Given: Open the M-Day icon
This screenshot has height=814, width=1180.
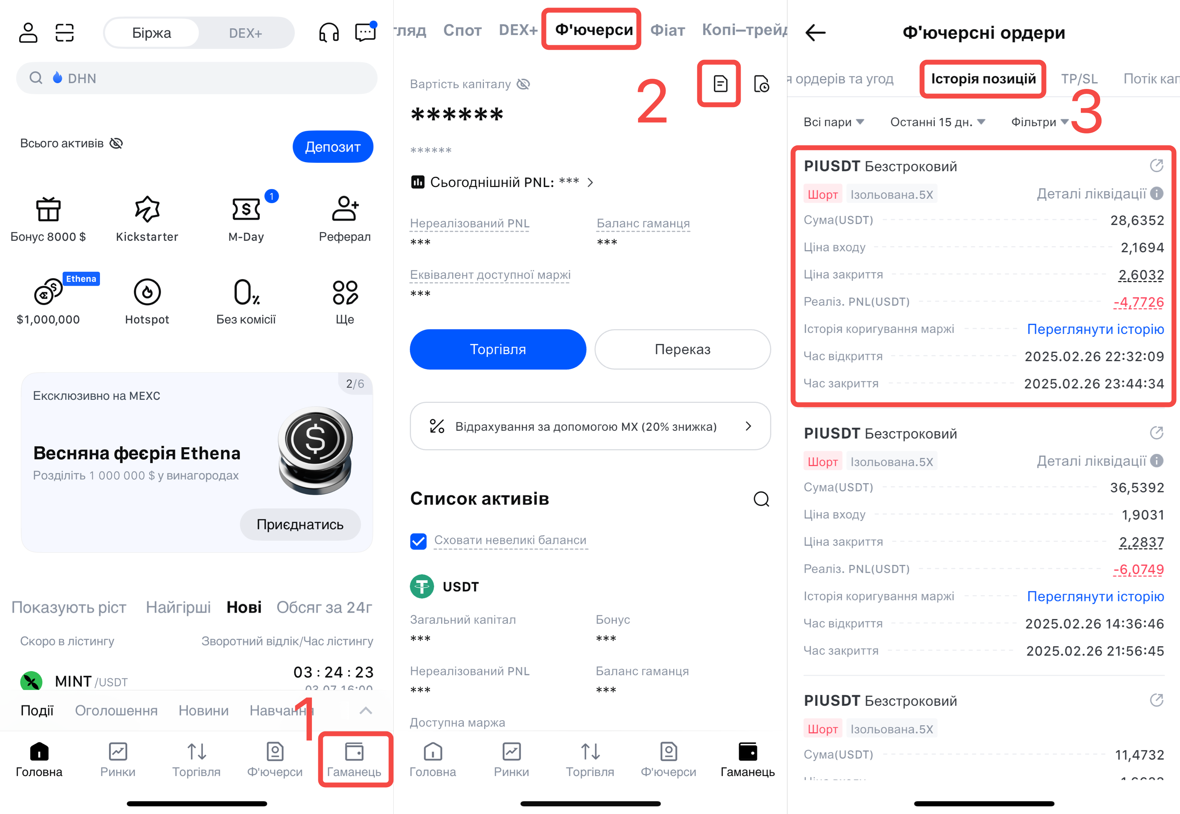Looking at the screenshot, I should [x=246, y=209].
